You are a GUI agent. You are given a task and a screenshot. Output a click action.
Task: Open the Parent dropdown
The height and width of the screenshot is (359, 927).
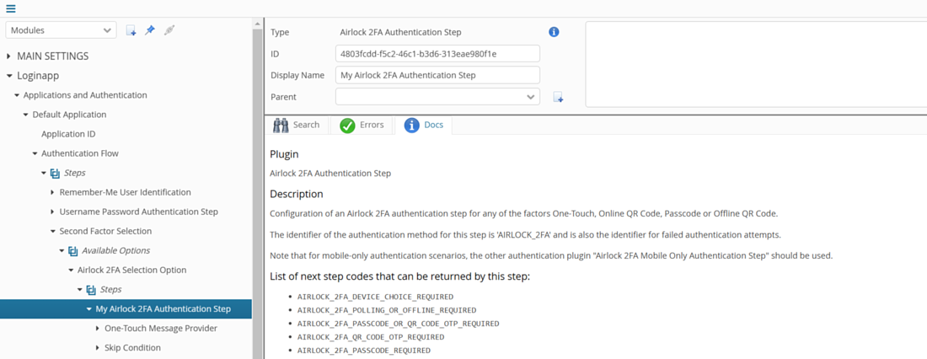point(437,97)
